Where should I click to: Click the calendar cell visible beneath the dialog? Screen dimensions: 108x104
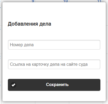point(52,103)
